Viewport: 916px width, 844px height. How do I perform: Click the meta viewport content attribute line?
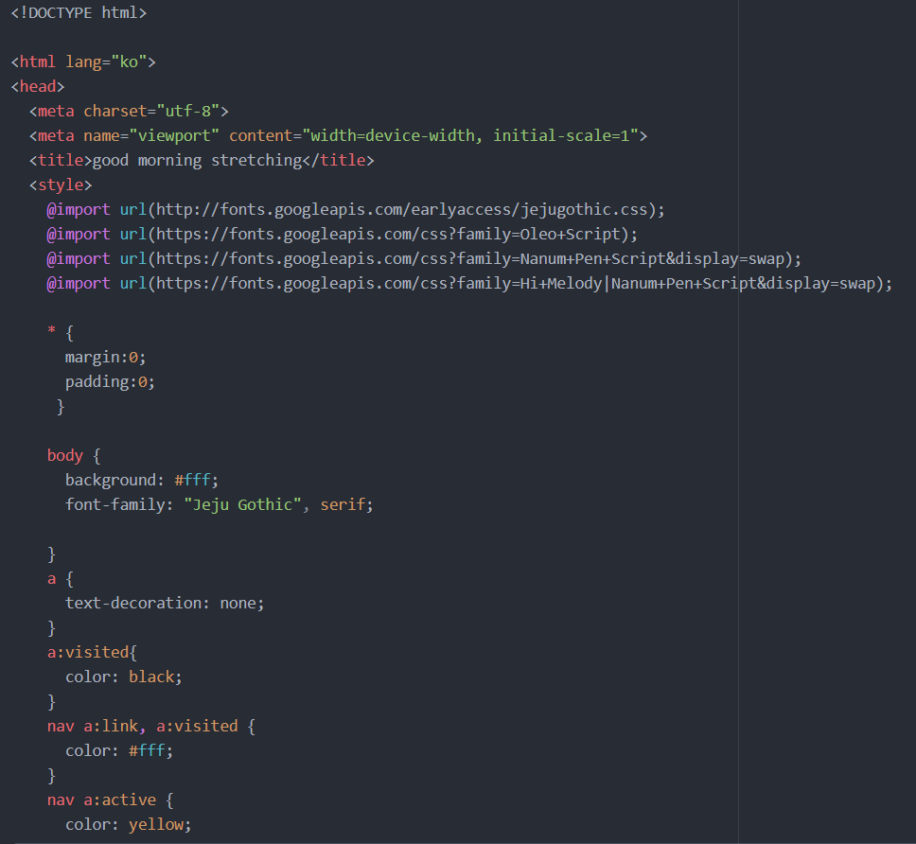pos(338,135)
